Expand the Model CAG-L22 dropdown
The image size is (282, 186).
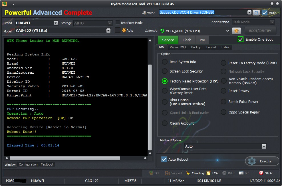pyautogui.click(x=108, y=31)
